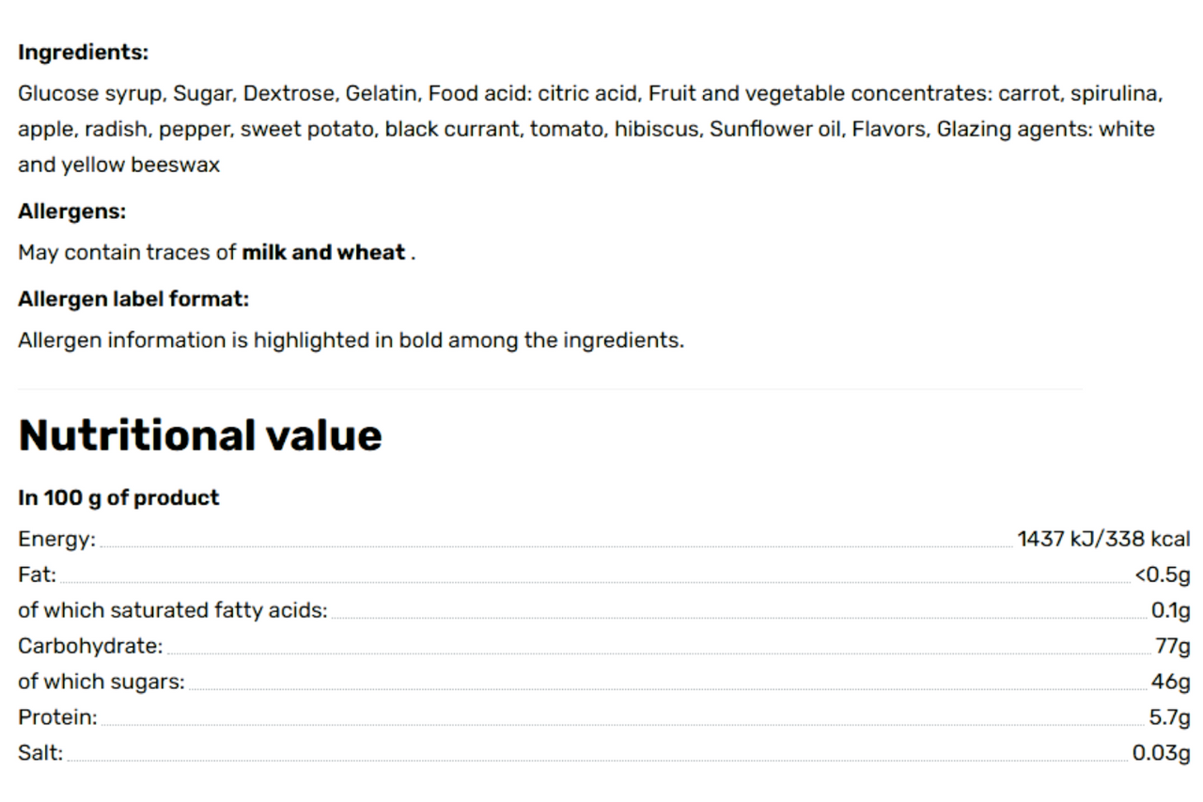Click the of which sugars label
The width and height of the screenshot is (1203, 802).
point(102,683)
